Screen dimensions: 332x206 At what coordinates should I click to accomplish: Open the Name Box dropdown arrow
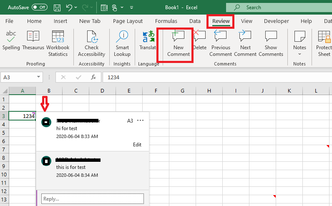38,77
